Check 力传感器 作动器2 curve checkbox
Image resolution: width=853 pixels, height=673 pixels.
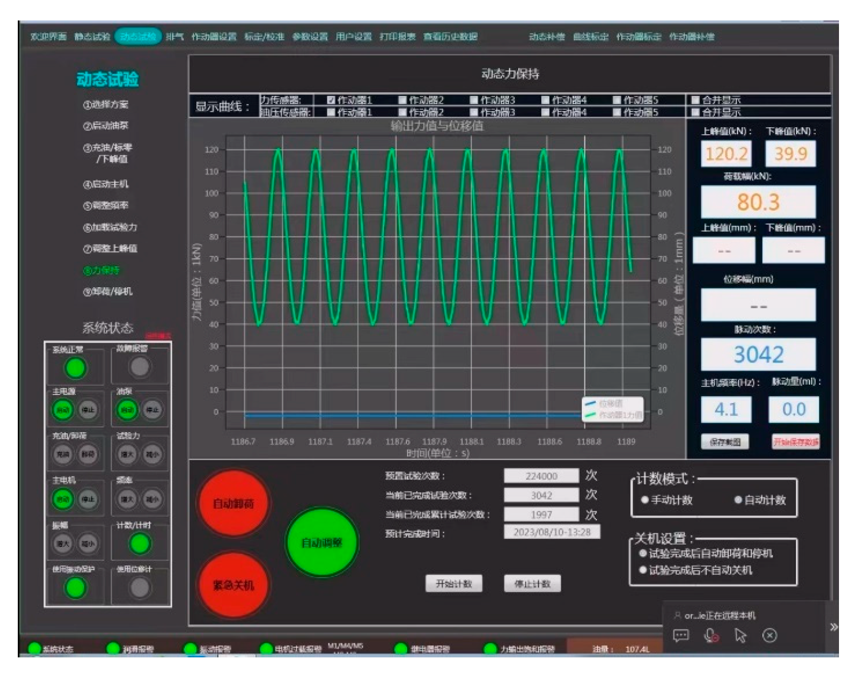402,100
